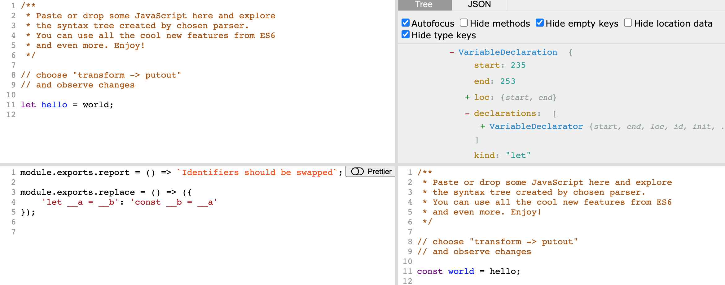
Task: Click 'const' keyword in output panel
Action: click(430, 271)
